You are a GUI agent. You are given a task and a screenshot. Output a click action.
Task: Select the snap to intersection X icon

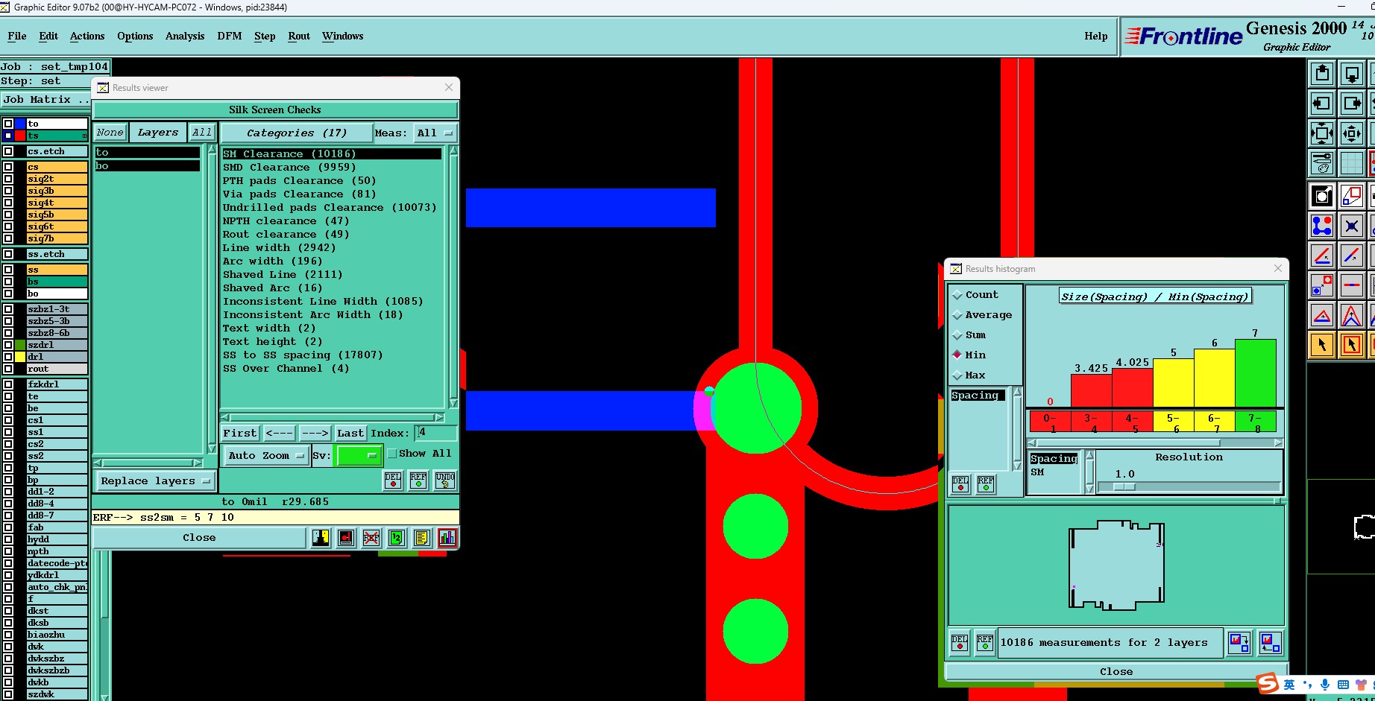pos(1352,226)
